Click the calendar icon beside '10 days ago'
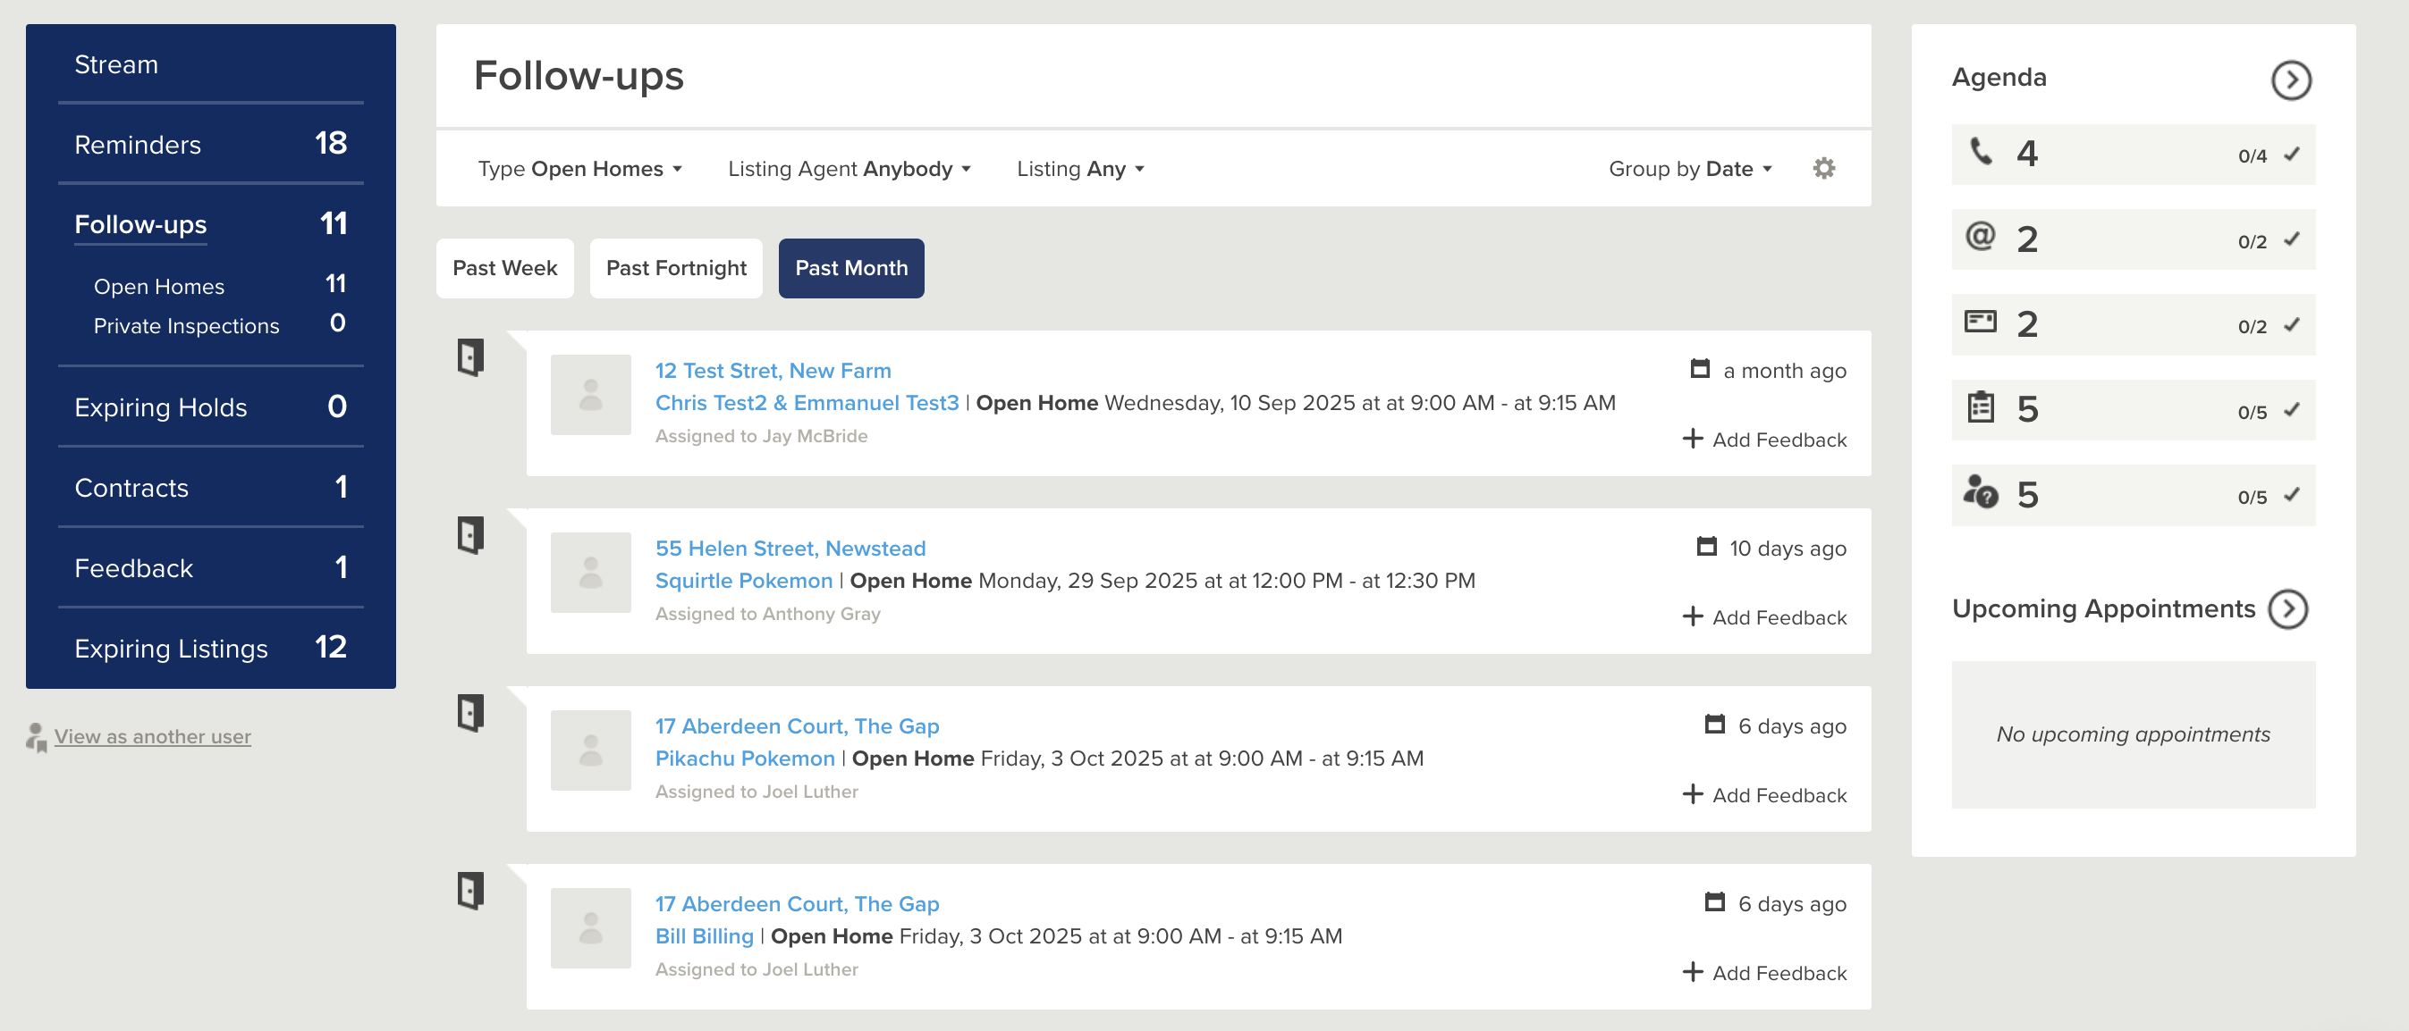Image resolution: width=2409 pixels, height=1031 pixels. pyautogui.click(x=1706, y=547)
